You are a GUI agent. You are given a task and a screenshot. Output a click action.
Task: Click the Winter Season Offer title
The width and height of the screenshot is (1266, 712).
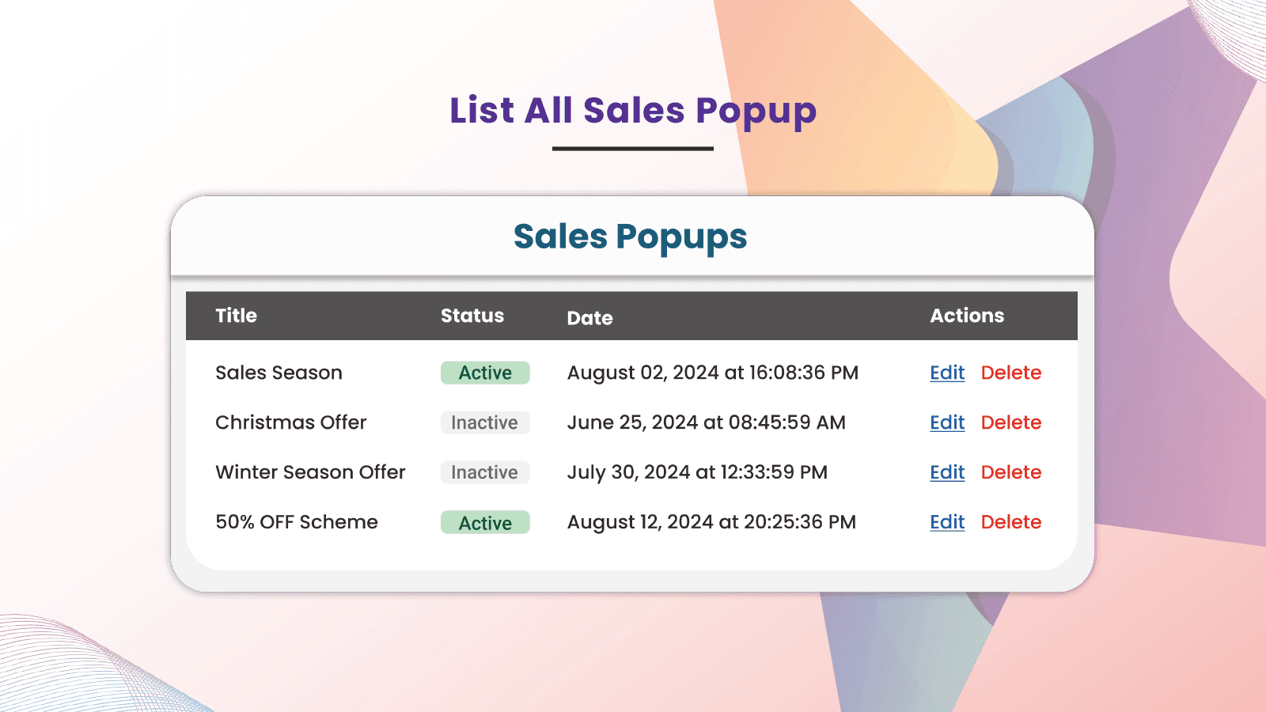[310, 472]
